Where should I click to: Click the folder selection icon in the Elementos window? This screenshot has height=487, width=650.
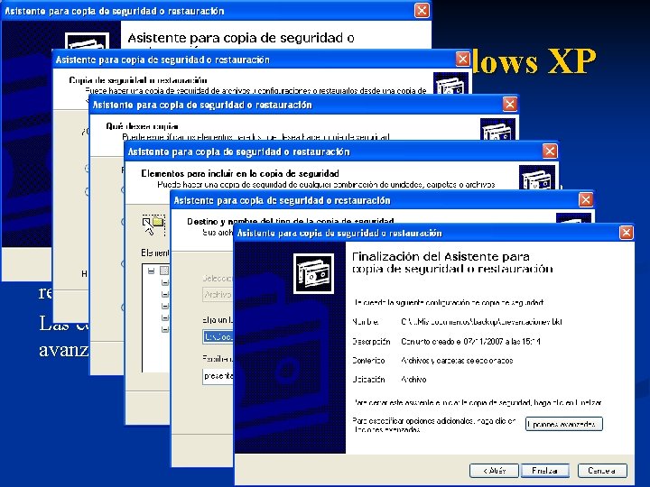pos(153,225)
